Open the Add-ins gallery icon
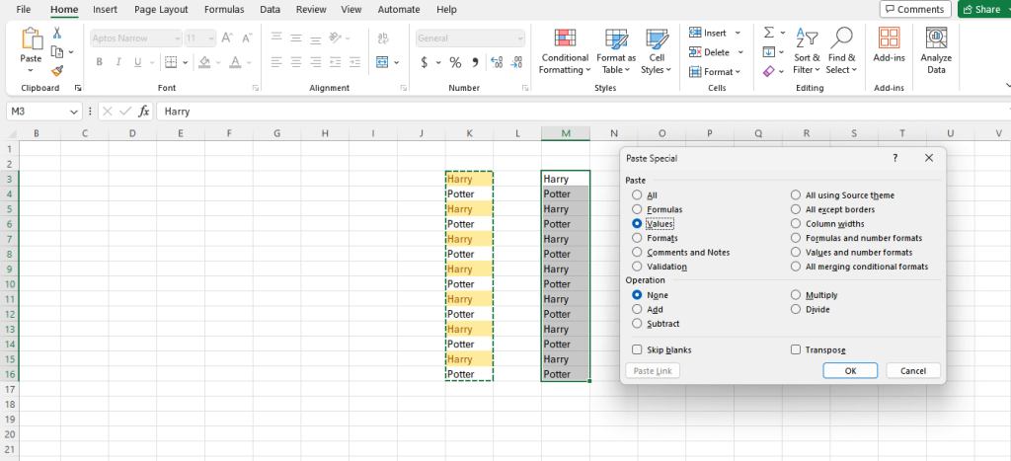 (x=889, y=39)
